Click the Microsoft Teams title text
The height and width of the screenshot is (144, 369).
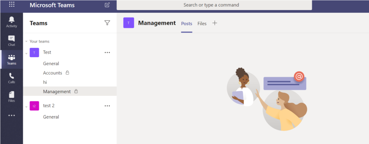tap(52, 5)
